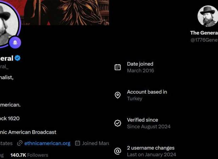218x159 pixels.
Task: Click the location pin icon
Action: (x=117, y=95)
